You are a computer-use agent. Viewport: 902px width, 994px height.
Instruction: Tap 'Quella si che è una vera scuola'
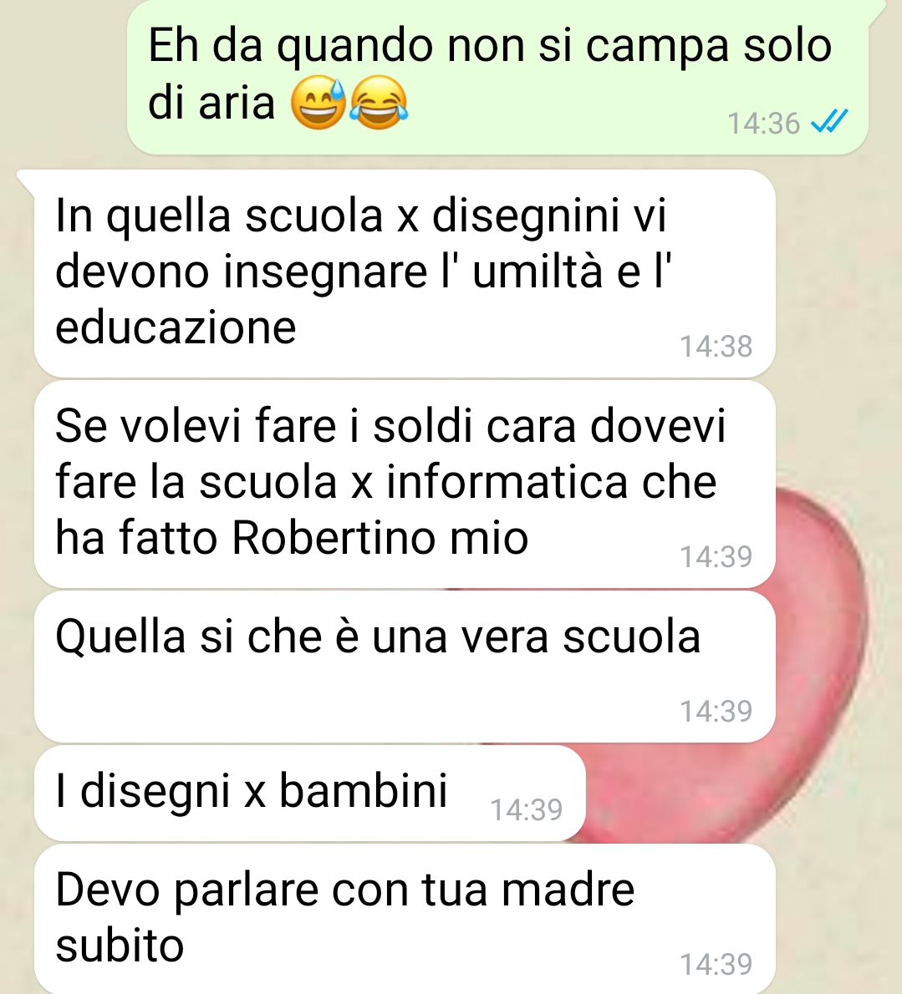[405, 667]
